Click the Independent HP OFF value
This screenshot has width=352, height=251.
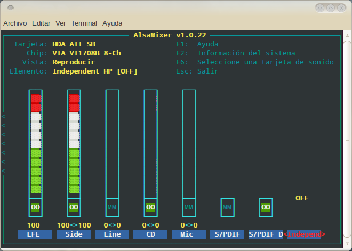(x=302, y=198)
